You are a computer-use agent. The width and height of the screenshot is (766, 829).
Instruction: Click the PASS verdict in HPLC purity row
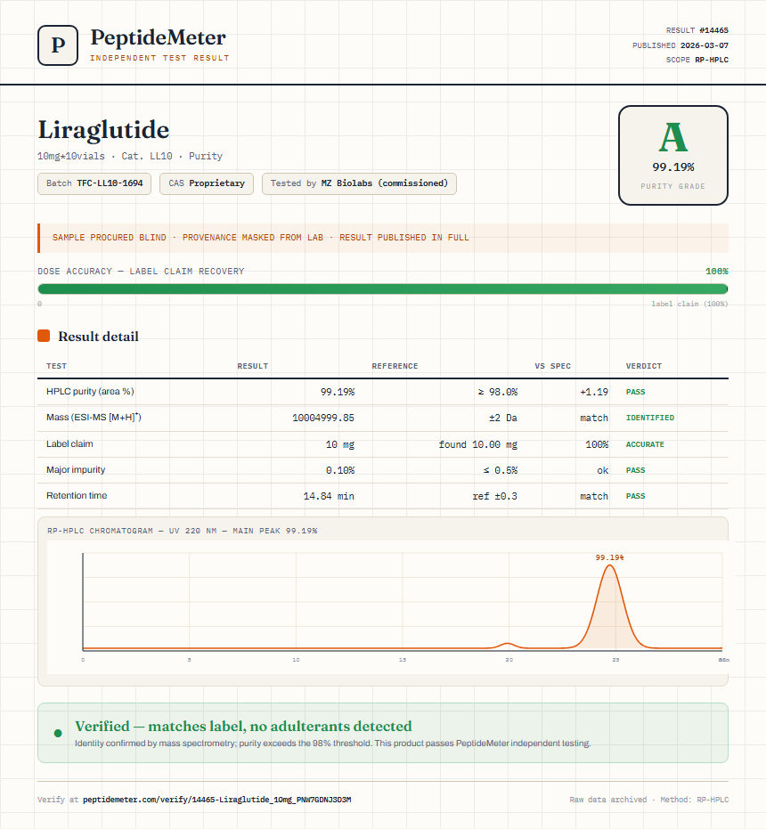[x=635, y=392]
